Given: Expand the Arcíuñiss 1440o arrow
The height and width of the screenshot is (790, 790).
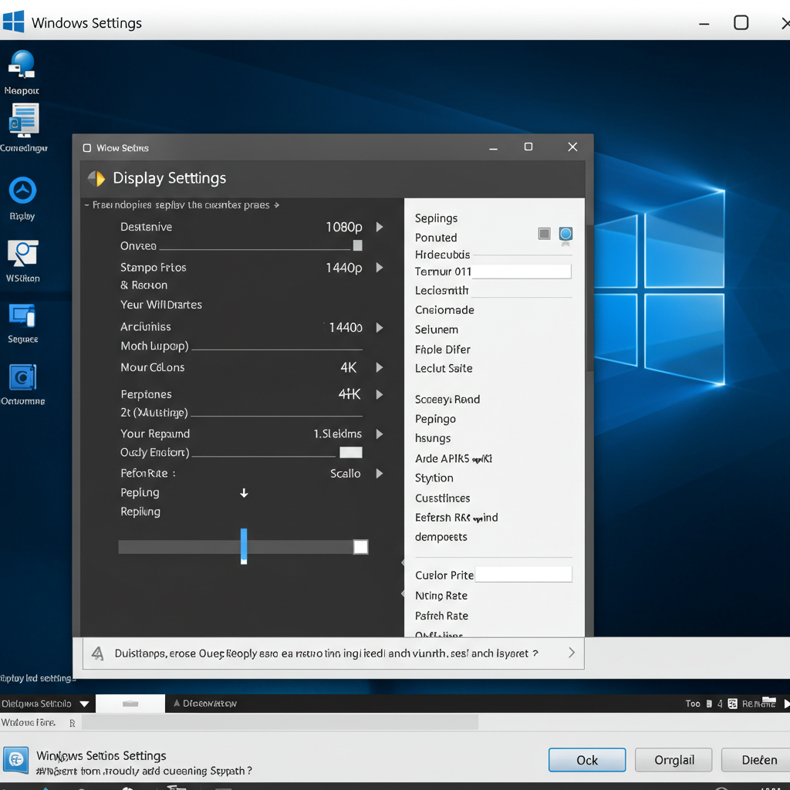Looking at the screenshot, I should pos(380,327).
